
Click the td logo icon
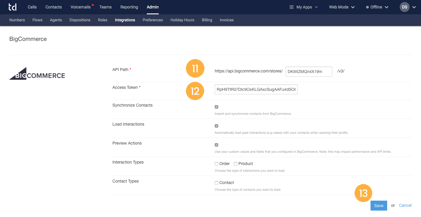13,7
